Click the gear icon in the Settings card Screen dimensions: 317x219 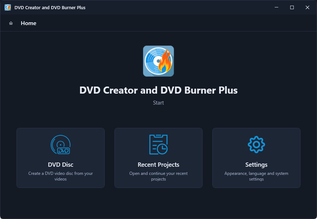[256, 144]
